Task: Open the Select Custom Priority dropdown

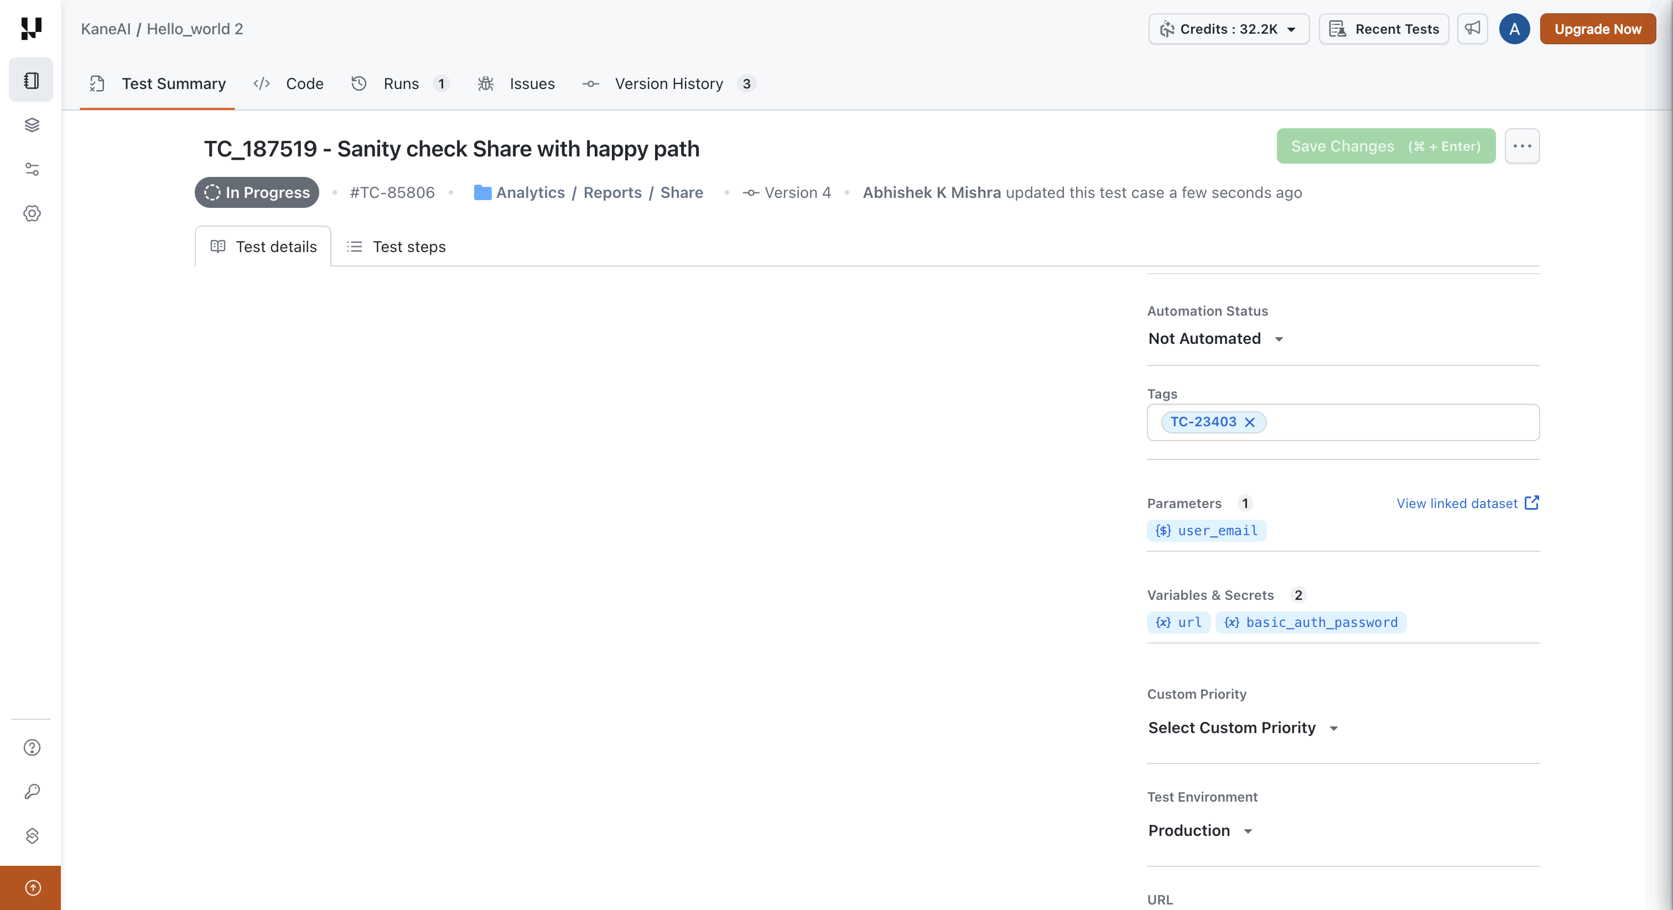Action: tap(1243, 728)
